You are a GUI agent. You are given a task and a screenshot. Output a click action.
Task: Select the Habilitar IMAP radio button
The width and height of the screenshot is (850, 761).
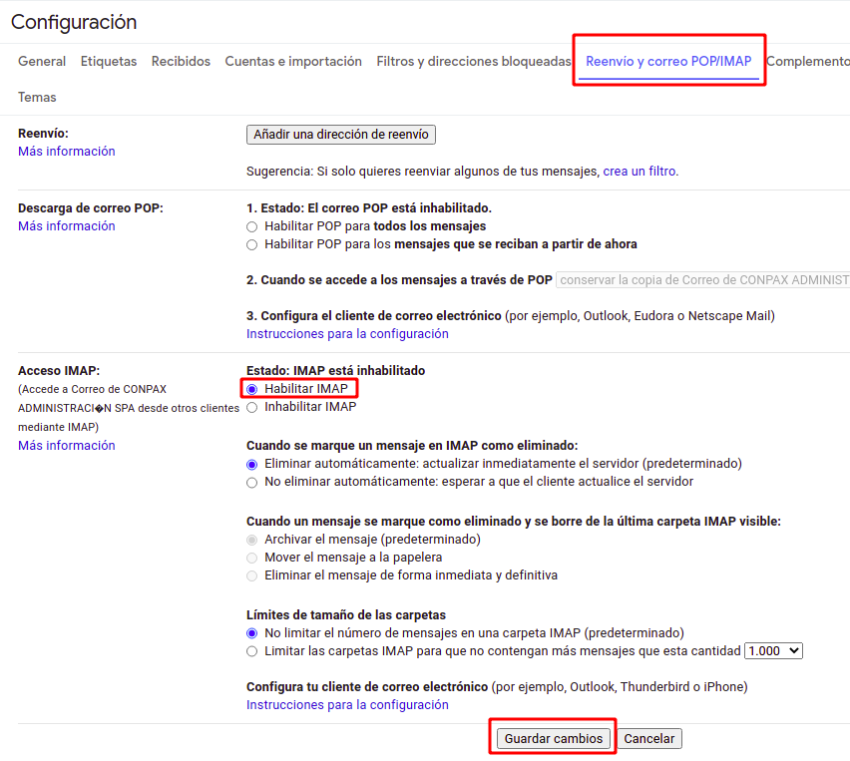tap(251, 389)
